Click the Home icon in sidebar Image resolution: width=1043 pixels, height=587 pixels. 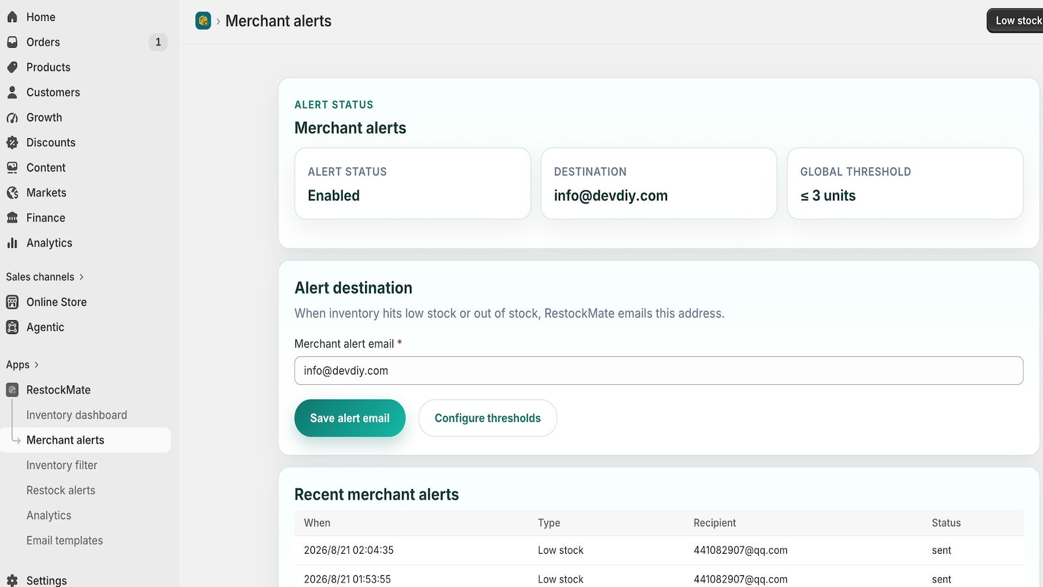12,17
